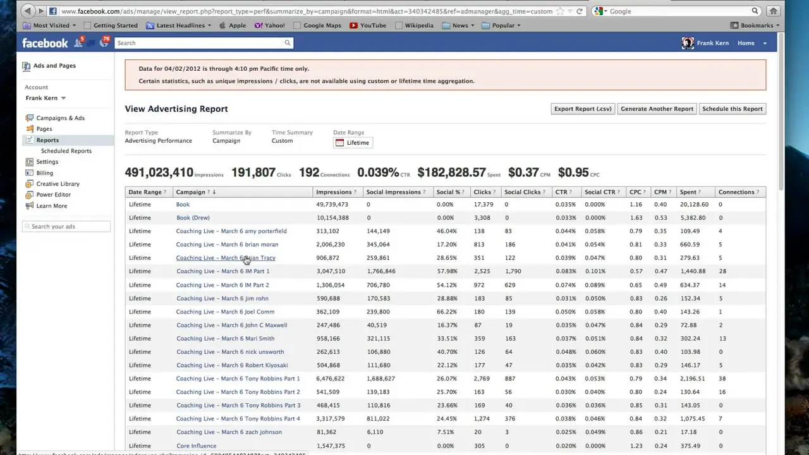Click the Creative Library sidebar icon
Viewport: 809px width, 455px height.
coord(29,184)
